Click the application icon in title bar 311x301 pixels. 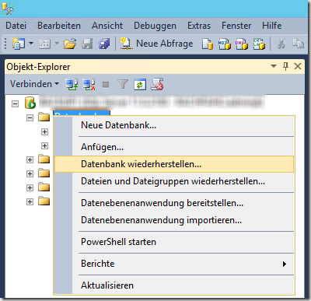(8, 9)
